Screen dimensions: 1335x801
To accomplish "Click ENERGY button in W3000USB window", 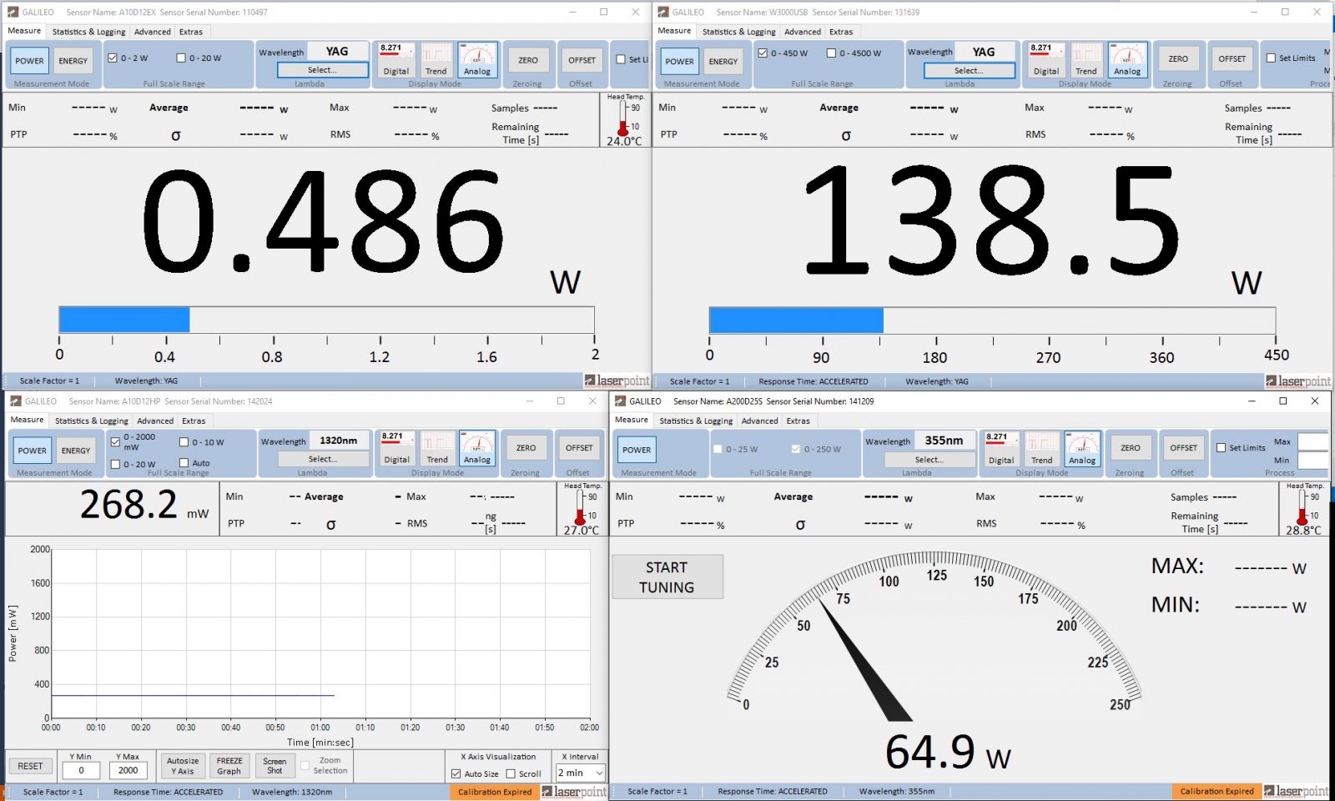I will 723,61.
